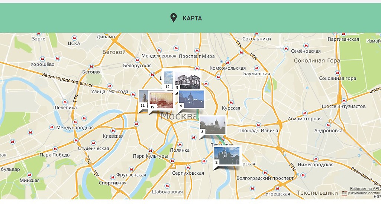Click the Парк Культуры metro icon
This screenshot has height=204, width=381.
pos(150,151)
